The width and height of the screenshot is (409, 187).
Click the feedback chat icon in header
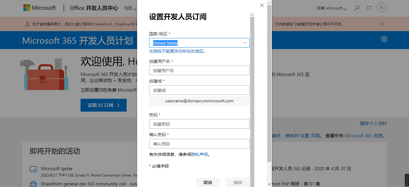[369, 8]
